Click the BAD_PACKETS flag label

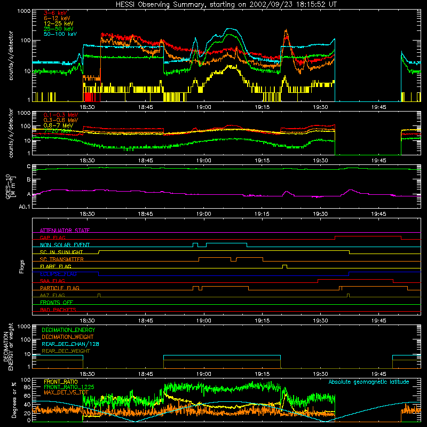[58, 310]
